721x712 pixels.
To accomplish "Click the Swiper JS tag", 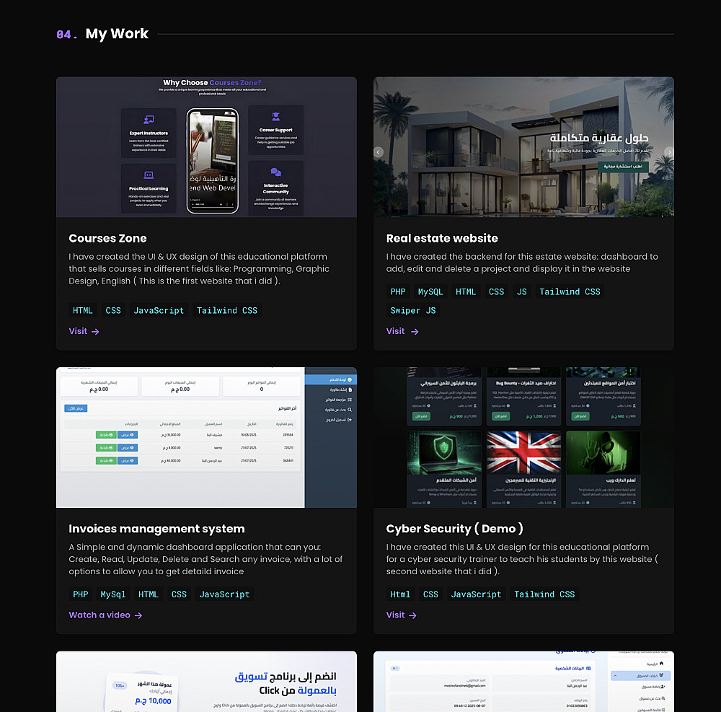I will tap(413, 310).
